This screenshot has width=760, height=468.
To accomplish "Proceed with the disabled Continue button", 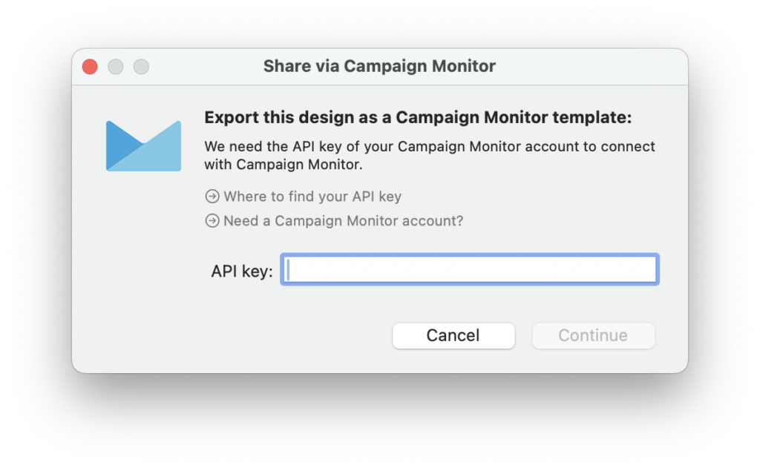I will (x=593, y=335).
